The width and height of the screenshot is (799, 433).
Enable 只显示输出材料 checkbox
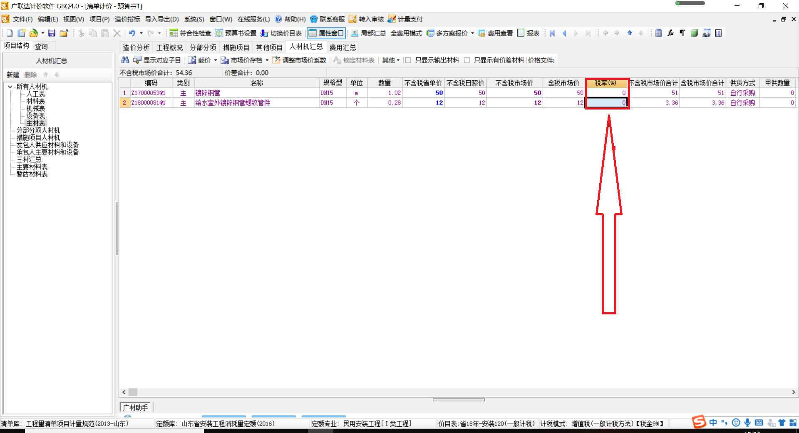408,60
